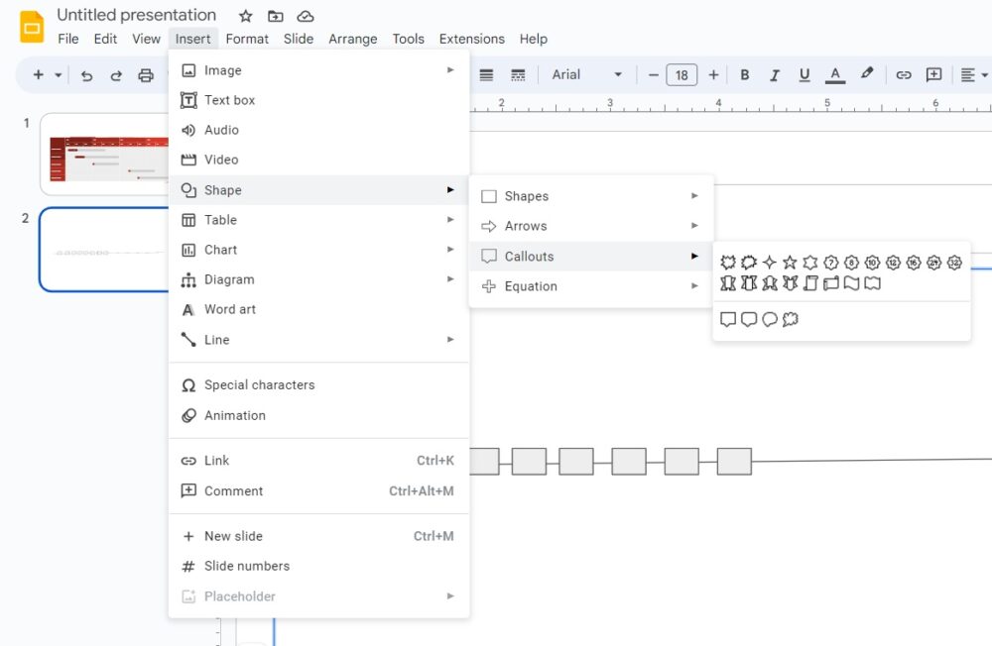Choose Word art from Insert menu
This screenshot has width=992, height=646.
tap(318, 309)
